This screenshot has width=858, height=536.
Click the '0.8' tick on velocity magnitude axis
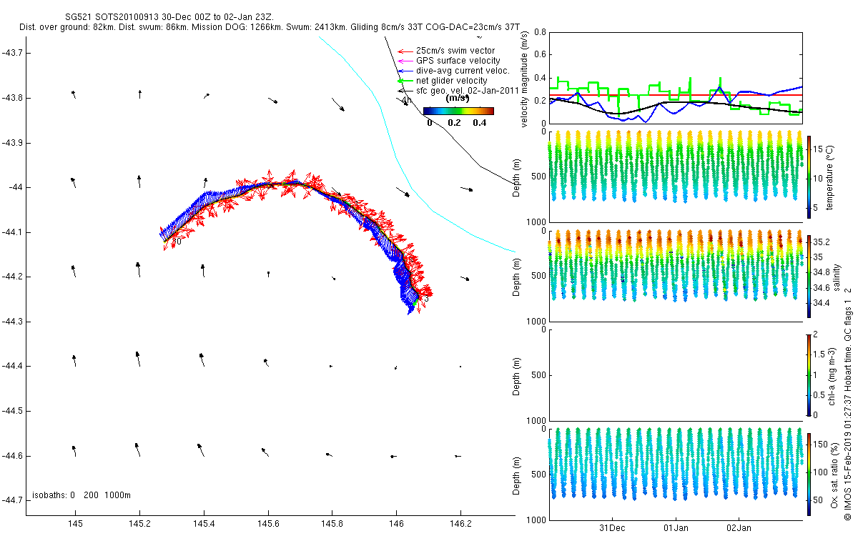[x=540, y=33]
